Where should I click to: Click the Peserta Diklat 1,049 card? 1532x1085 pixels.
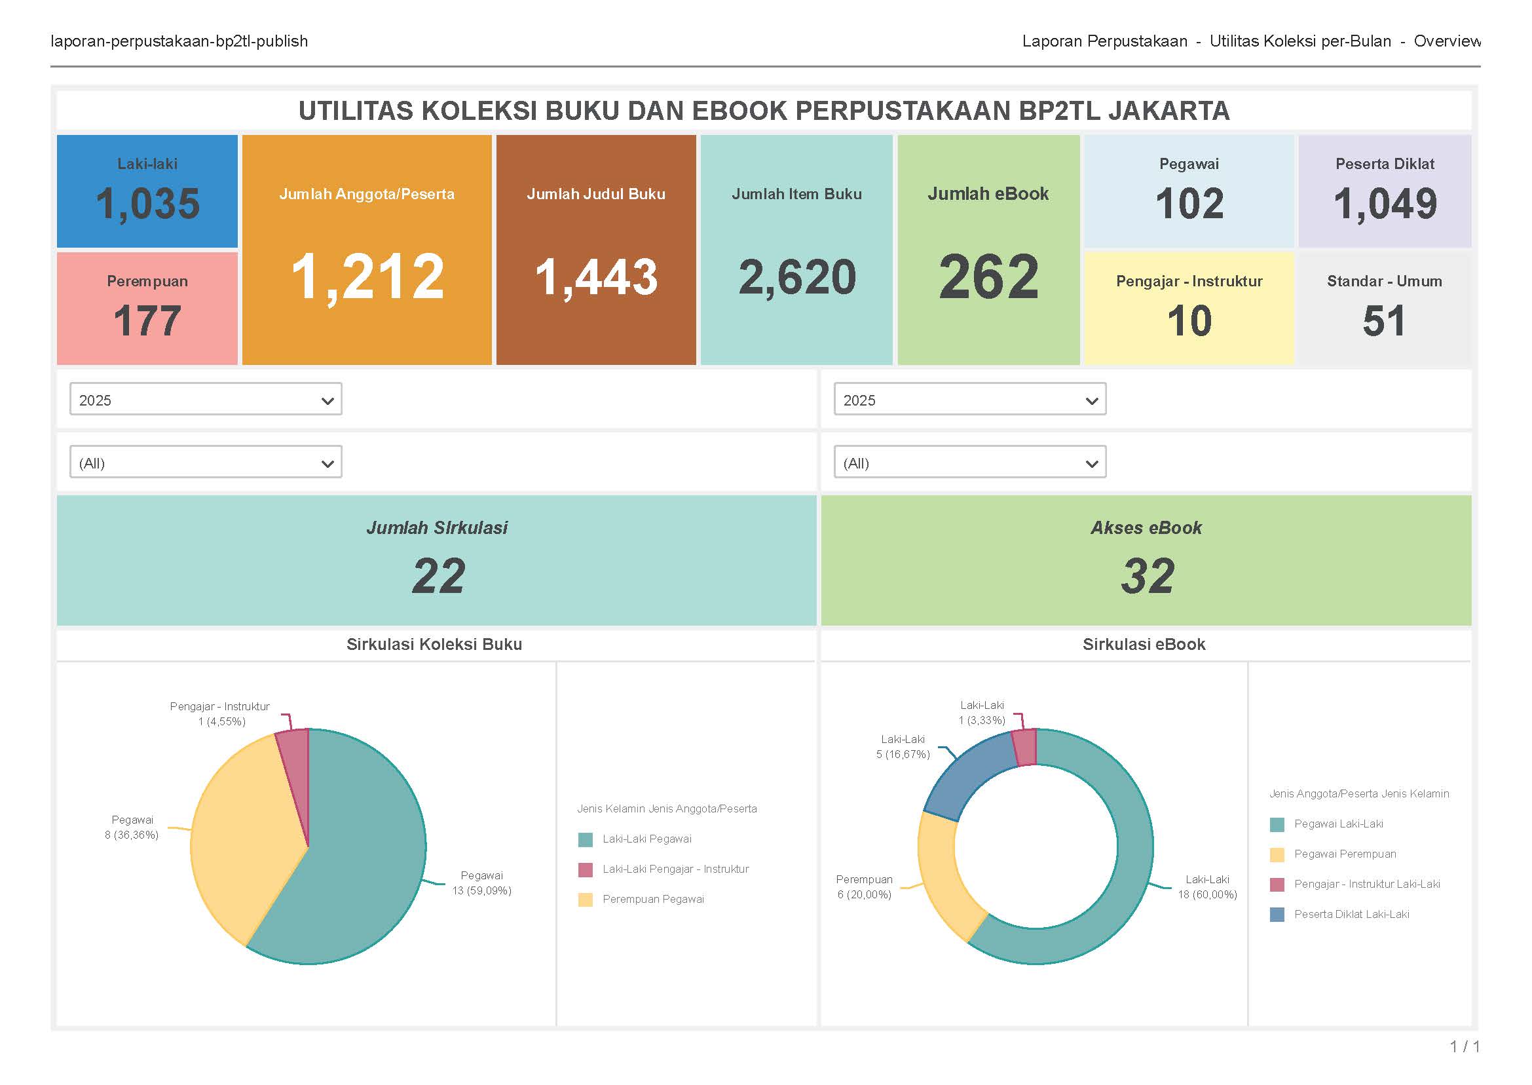[x=1384, y=191]
